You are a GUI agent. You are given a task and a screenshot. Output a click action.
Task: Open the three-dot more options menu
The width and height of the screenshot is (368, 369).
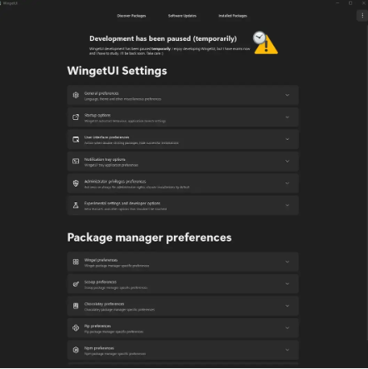pyautogui.click(x=362, y=16)
